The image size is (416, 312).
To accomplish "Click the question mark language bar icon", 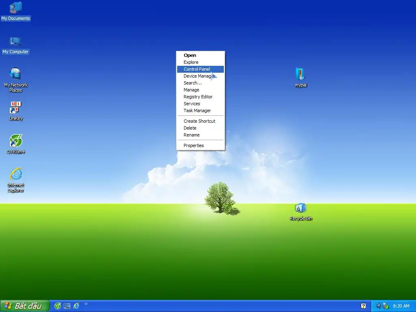I will 363,306.
